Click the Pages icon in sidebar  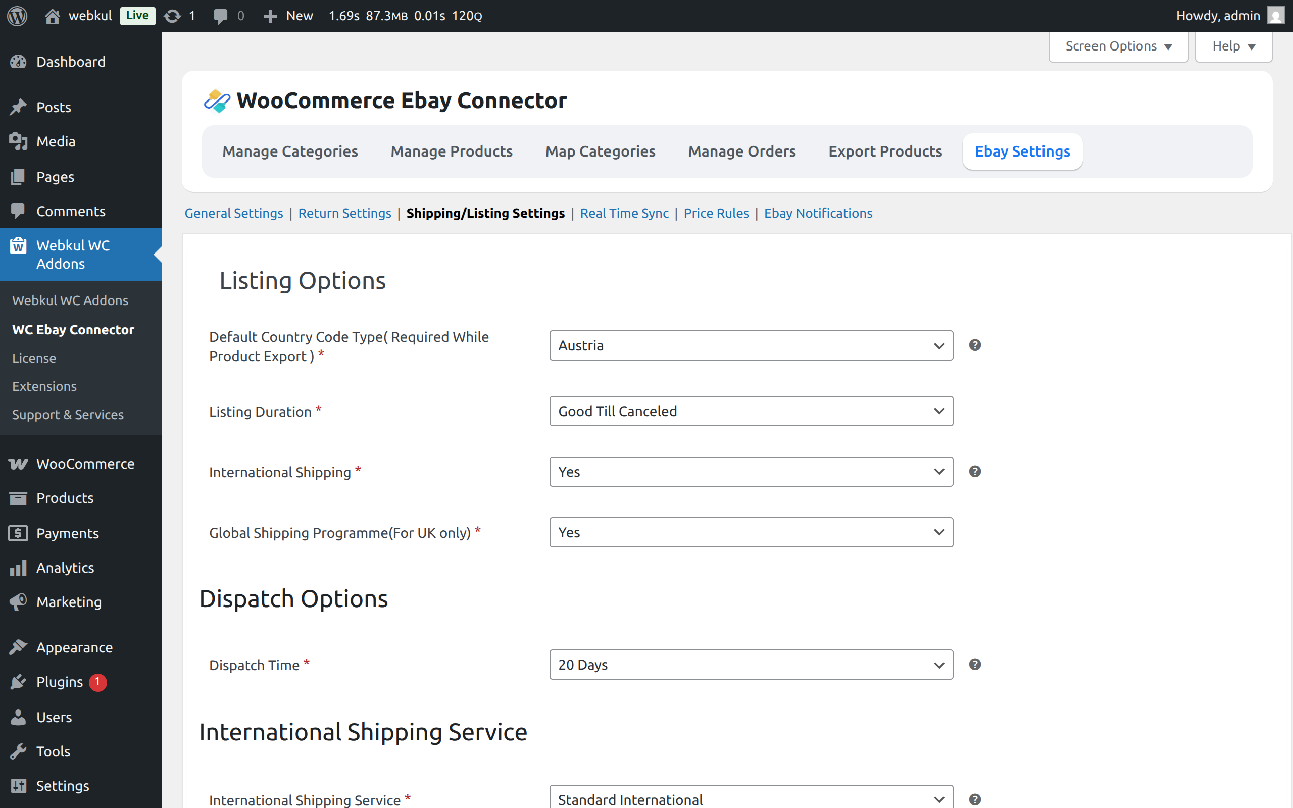pyautogui.click(x=18, y=177)
